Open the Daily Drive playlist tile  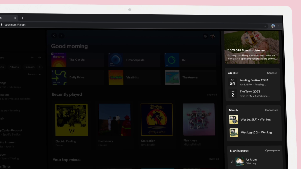[78, 77]
